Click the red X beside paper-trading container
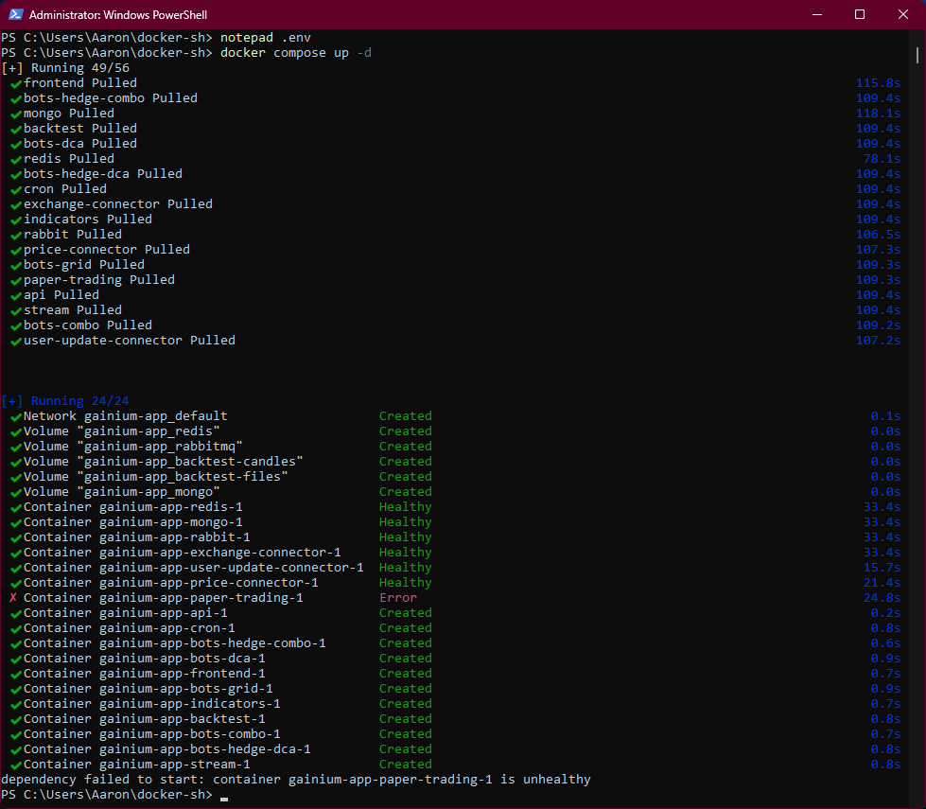This screenshot has width=926, height=809. [13, 598]
